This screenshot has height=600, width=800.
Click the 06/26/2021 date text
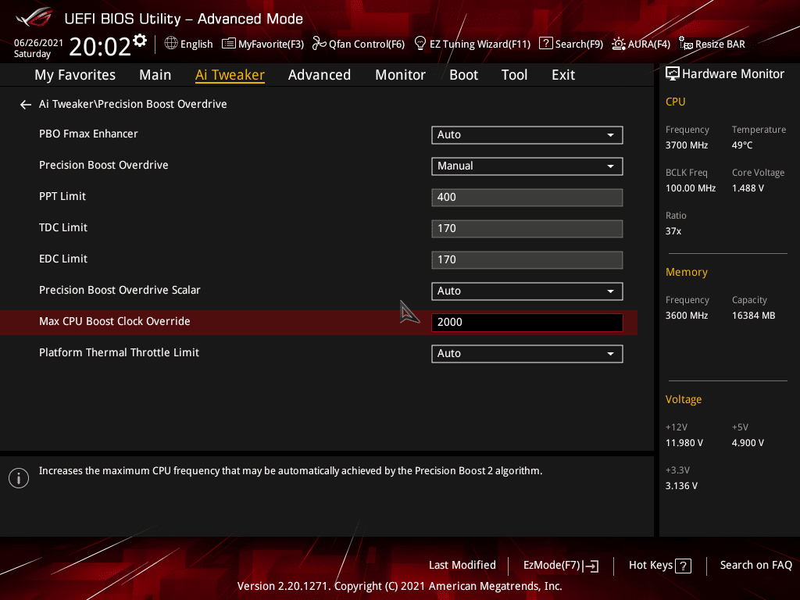tap(38, 43)
